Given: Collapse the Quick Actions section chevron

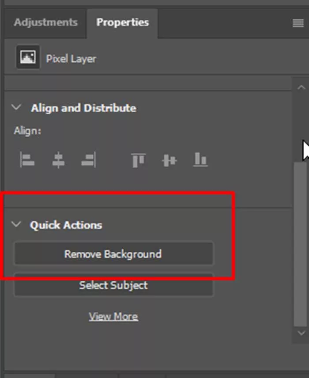Looking at the screenshot, I should point(16,224).
